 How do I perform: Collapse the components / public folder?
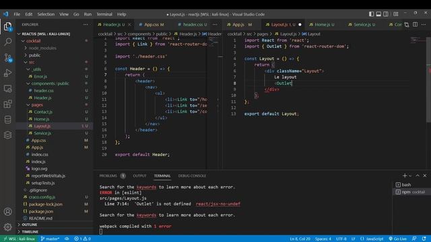[x=55, y=83]
